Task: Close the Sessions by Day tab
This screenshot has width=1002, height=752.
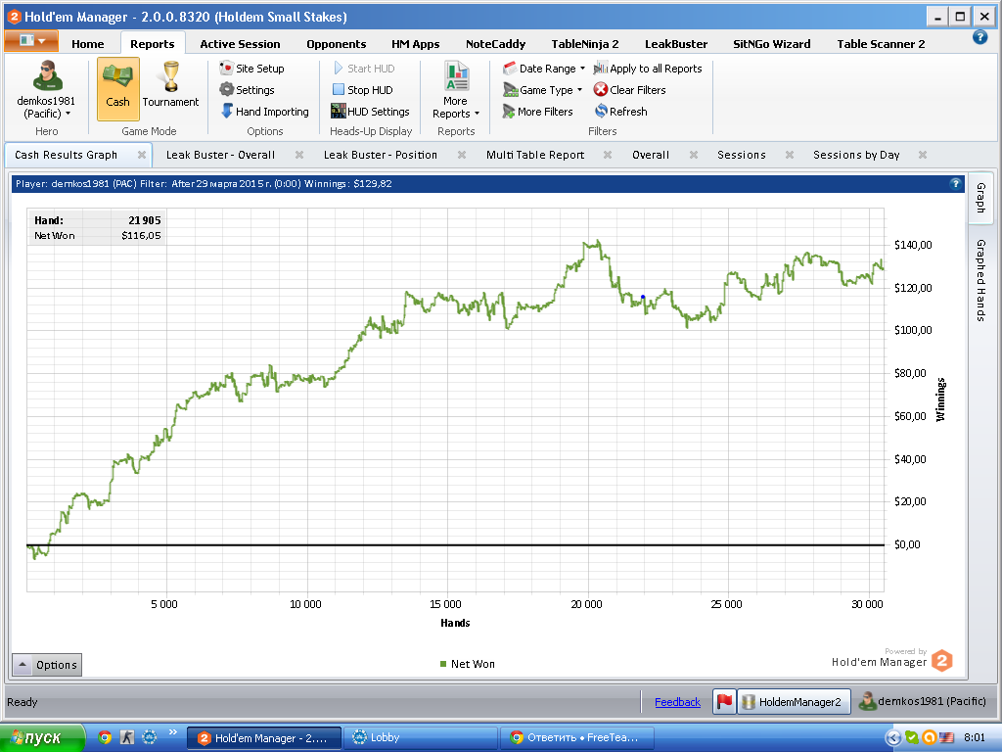Action: [923, 155]
